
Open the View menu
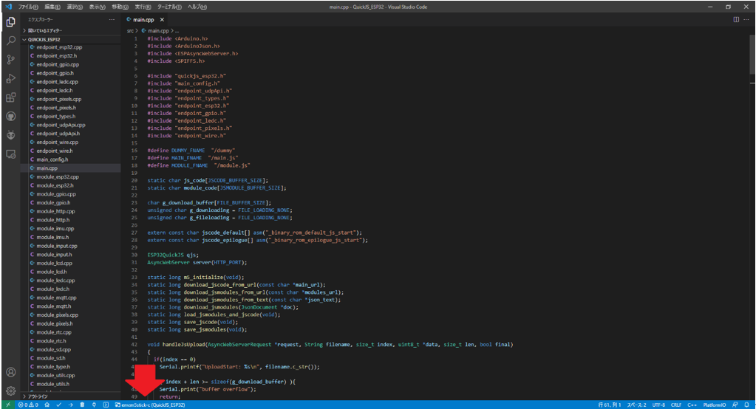click(97, 7)
